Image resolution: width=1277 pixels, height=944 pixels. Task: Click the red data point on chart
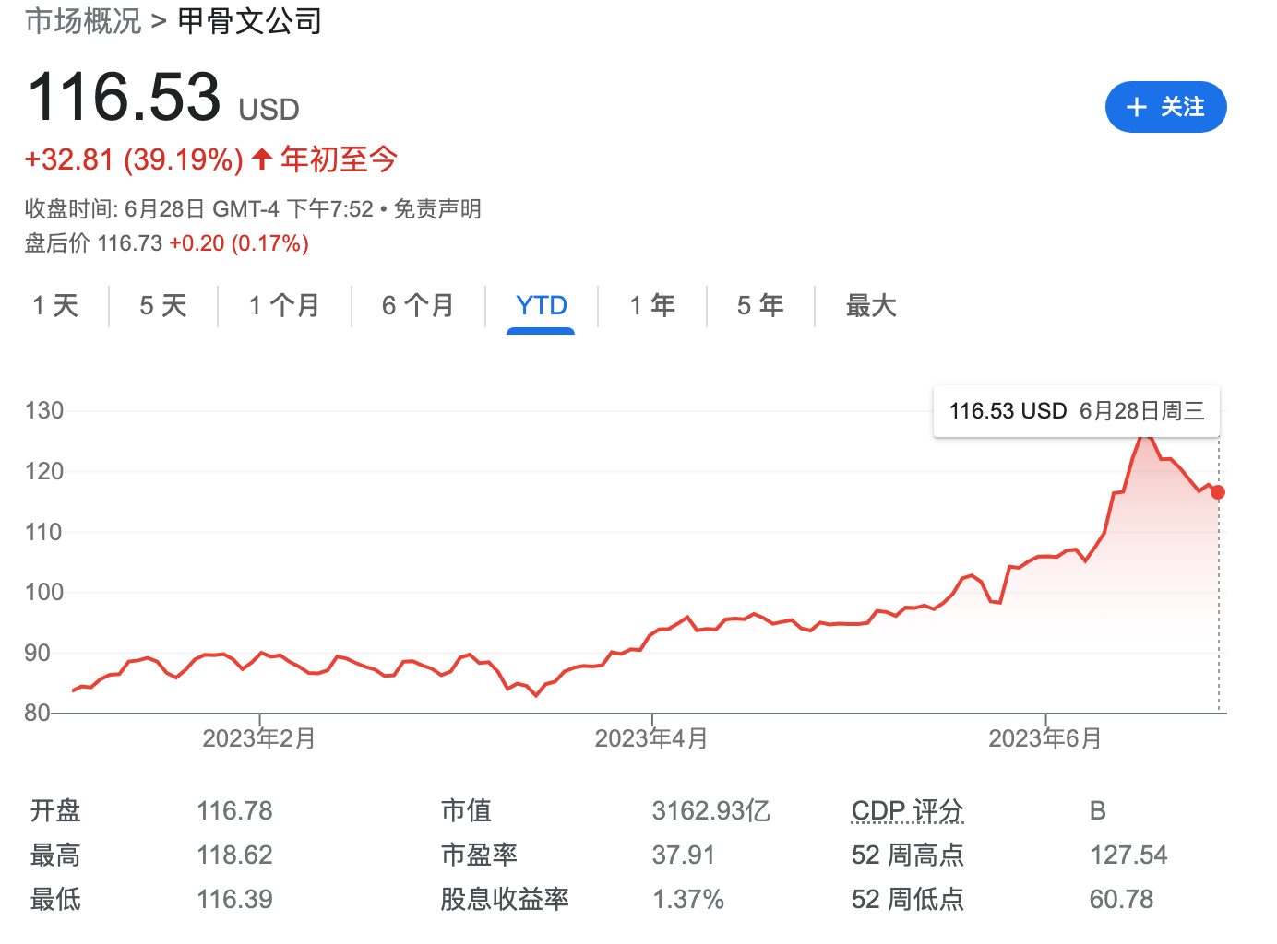tap(1218, 492)
